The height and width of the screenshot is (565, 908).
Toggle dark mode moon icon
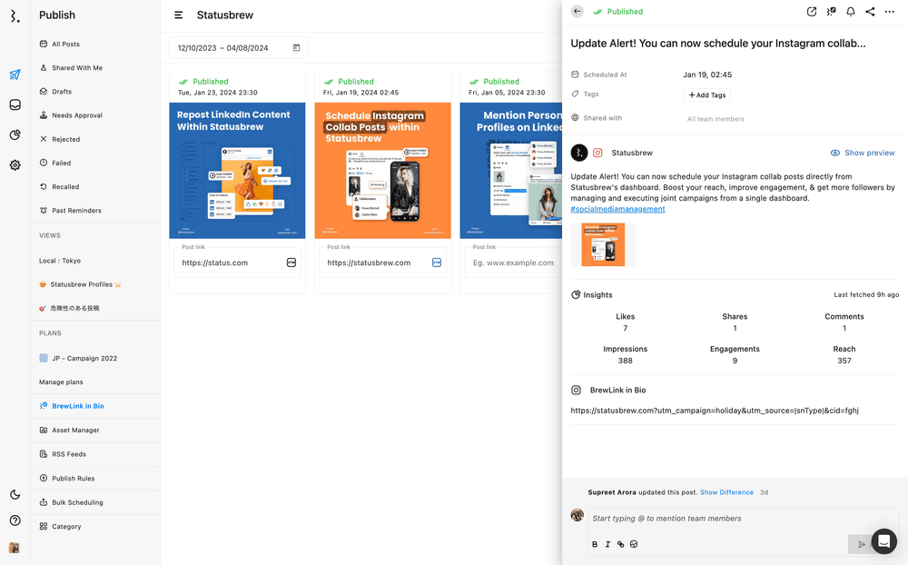(x=15, y=494)
